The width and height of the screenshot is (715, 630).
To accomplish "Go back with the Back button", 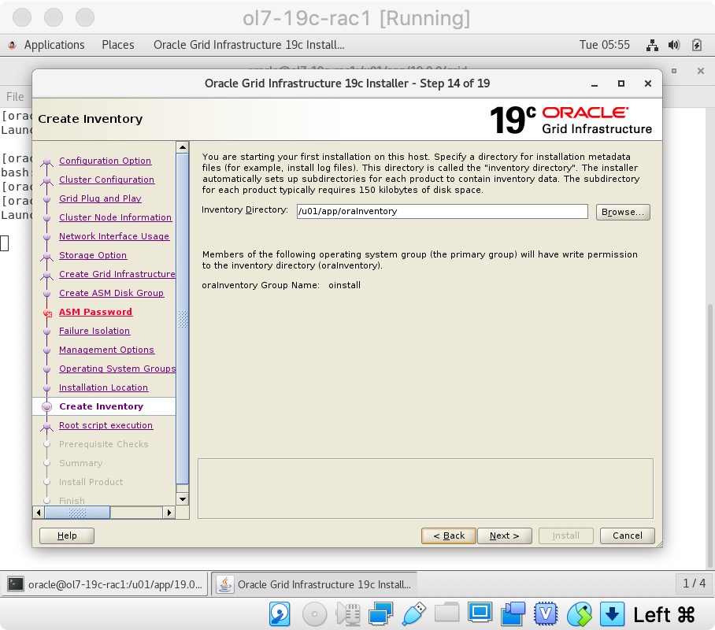I will (x=448, y=535).
